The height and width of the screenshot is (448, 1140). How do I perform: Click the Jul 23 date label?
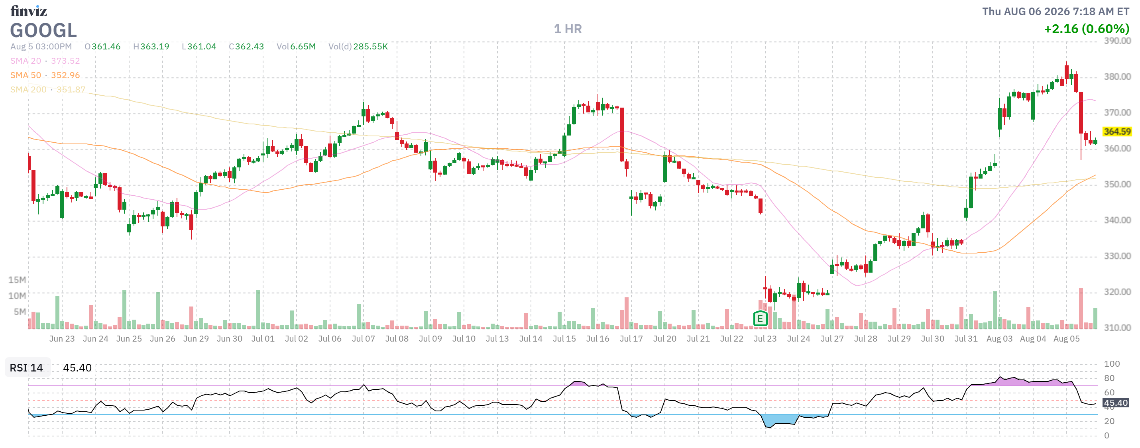765,339
